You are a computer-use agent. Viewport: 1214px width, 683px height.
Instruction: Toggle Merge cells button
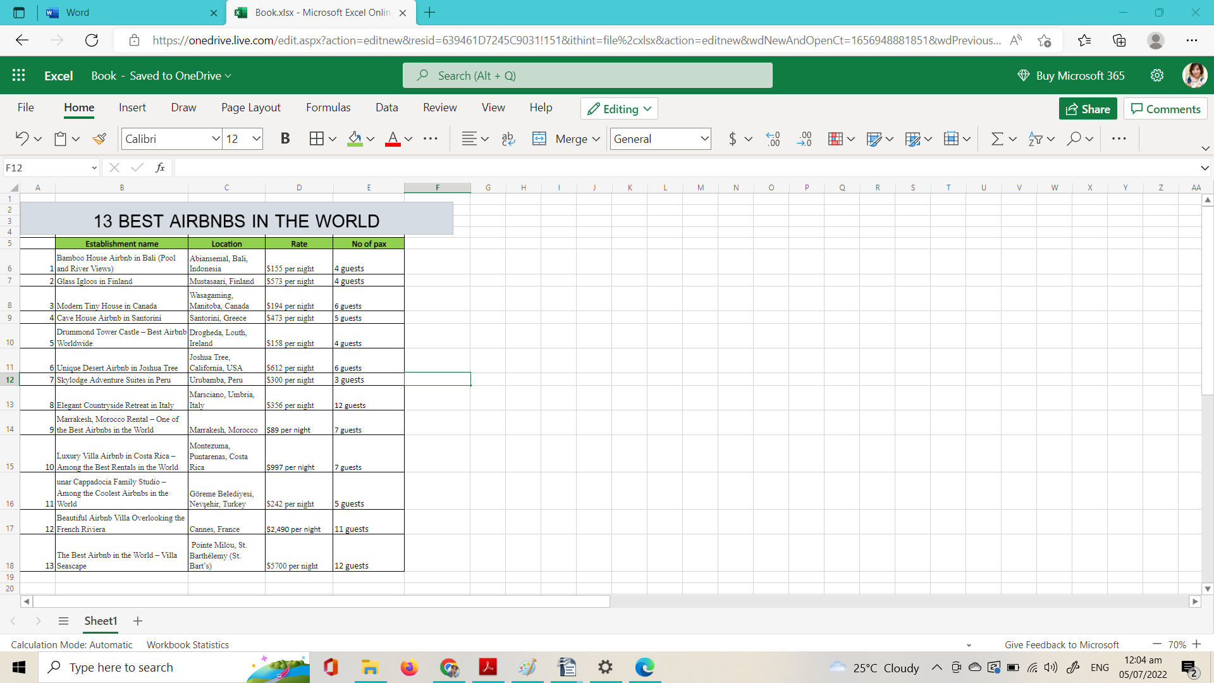click(566, 138)
